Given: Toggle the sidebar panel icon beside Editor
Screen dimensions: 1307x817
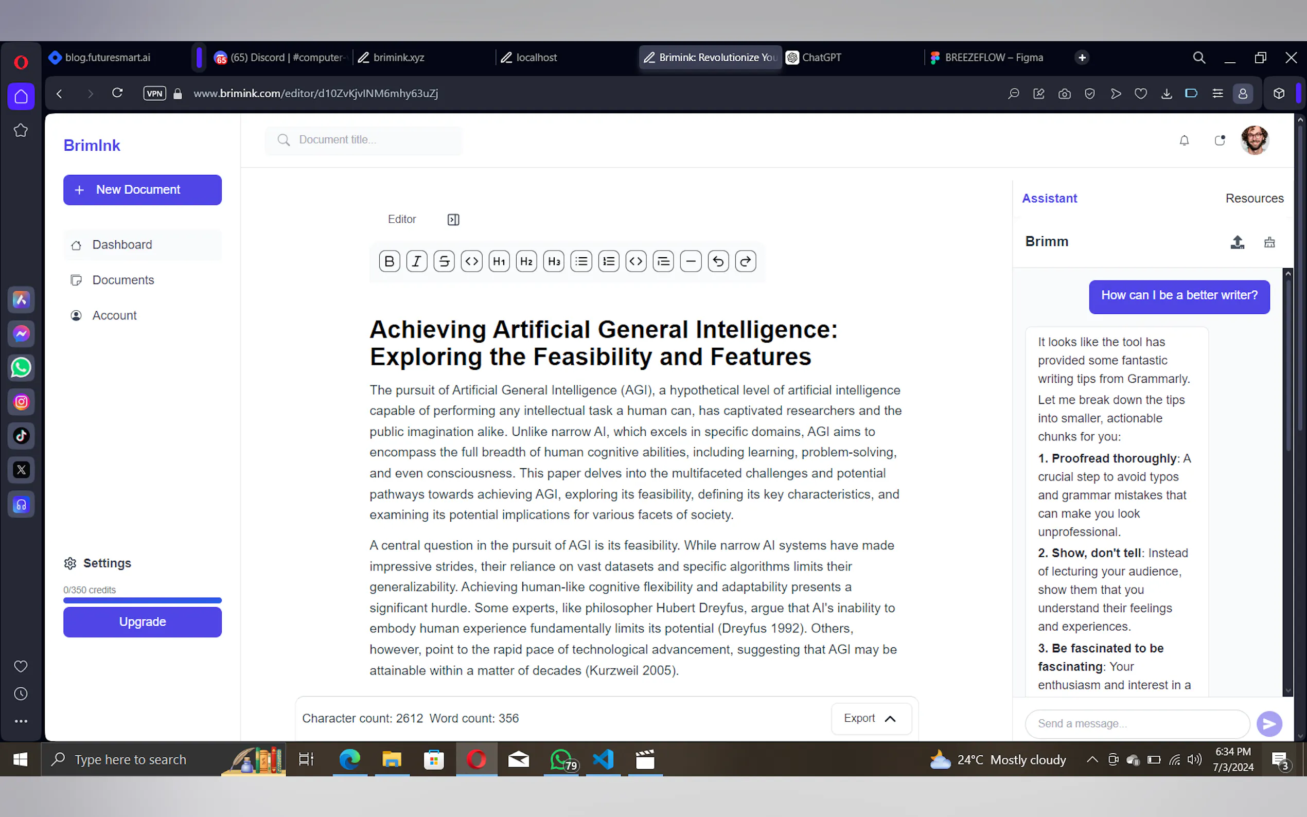Looking at the screenshot, I should (x=453, y=219).
